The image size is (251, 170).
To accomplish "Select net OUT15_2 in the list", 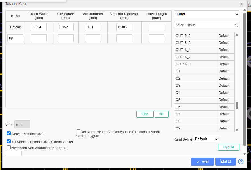I will point(196,36).
